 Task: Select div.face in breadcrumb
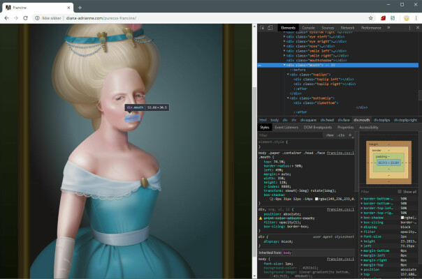point(344,120)
